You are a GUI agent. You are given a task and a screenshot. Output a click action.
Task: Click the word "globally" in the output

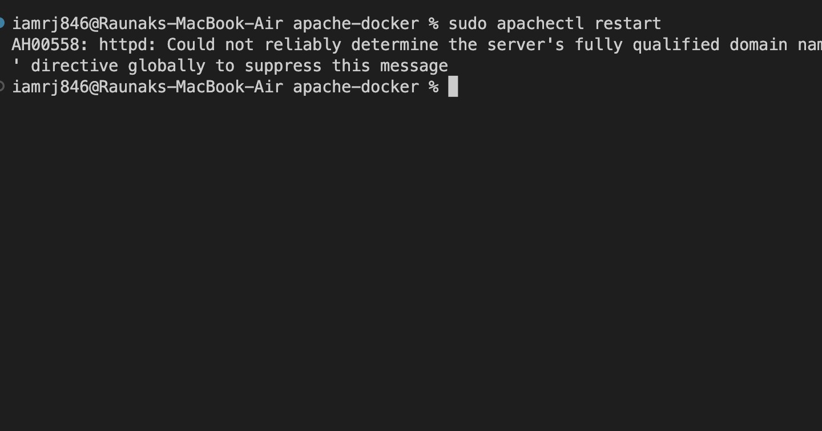click(x=166, y=66)
